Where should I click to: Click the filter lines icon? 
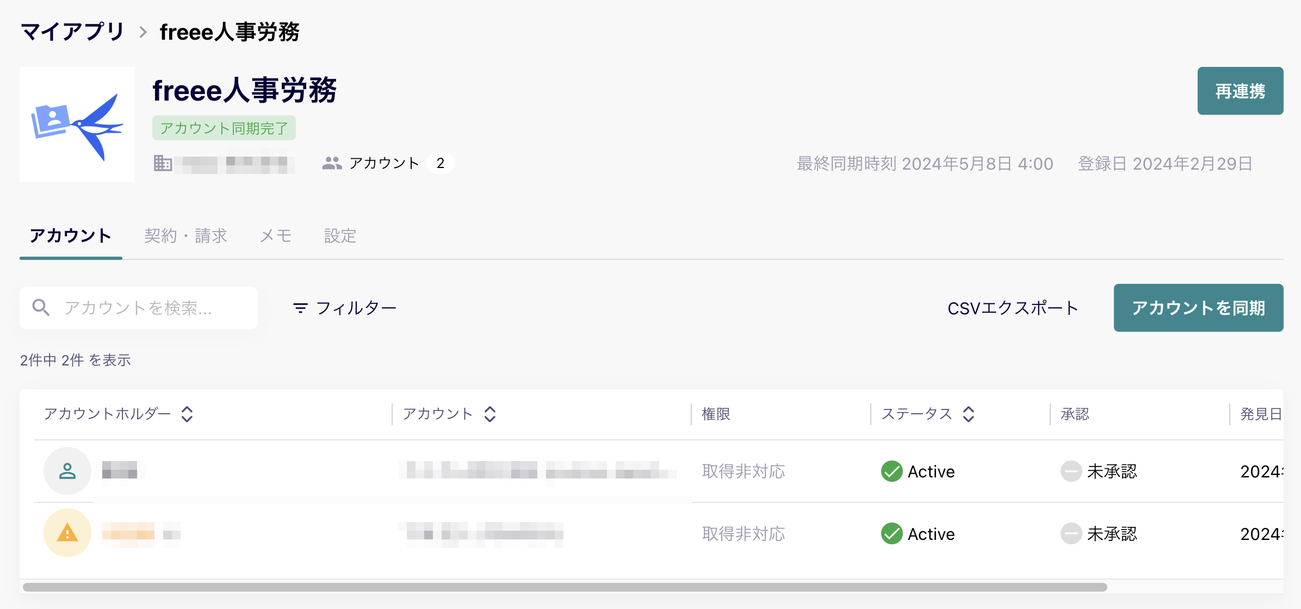[300, 308]
